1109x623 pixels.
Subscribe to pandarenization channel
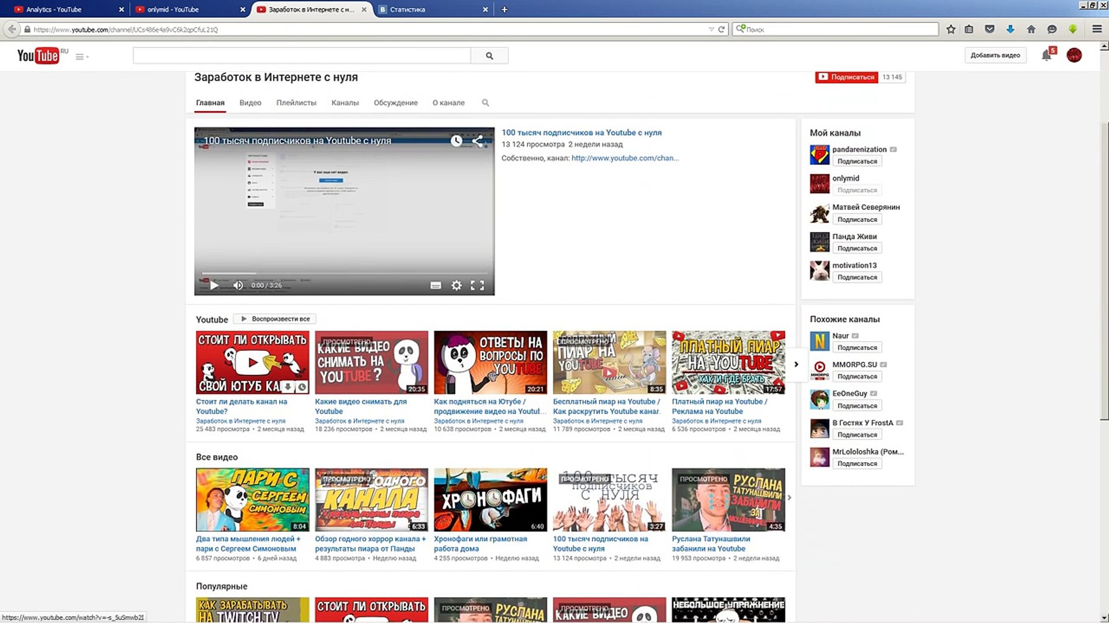[857, 162]
